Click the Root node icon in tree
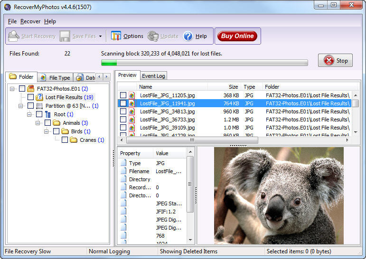 click(48, 114)
